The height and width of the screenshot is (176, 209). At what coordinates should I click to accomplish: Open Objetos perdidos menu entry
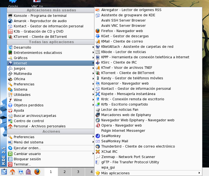pos(51,105)
